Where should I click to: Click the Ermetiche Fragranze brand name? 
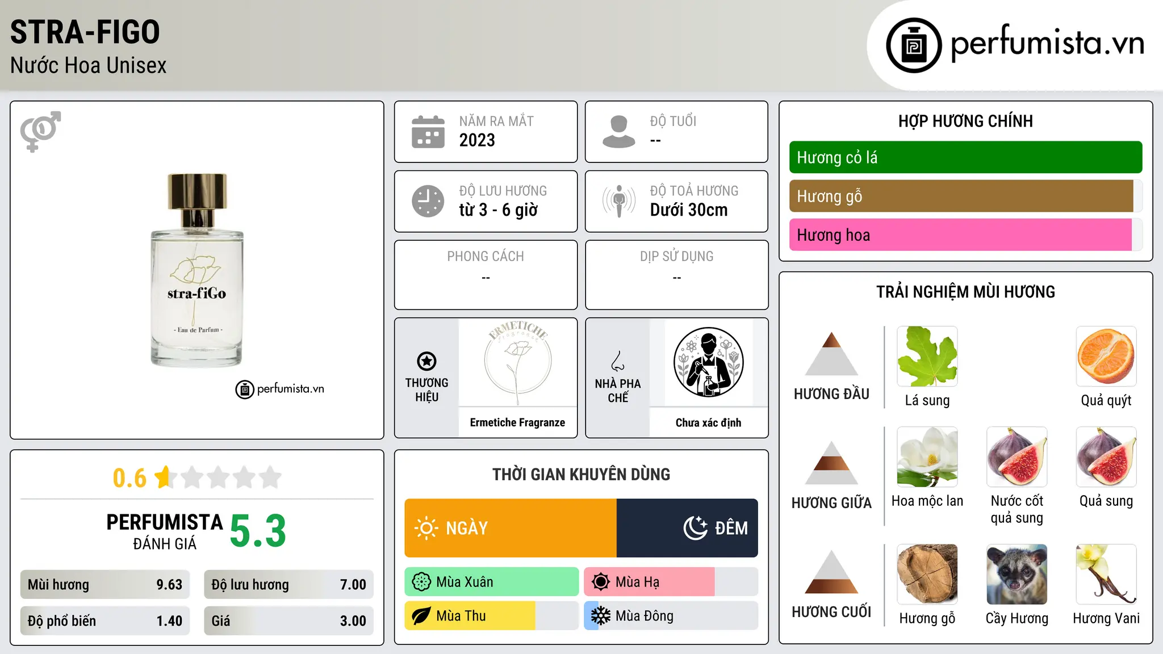[x=517, y=422]
